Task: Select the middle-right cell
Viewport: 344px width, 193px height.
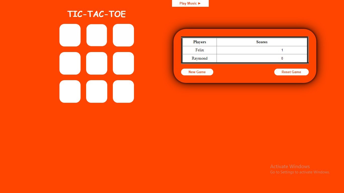Action: pos(123,63)
